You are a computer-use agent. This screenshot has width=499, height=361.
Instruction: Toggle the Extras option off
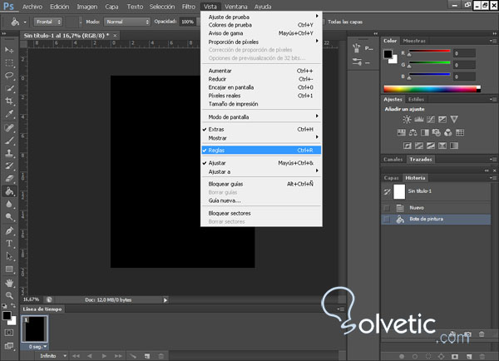pyautogui.click(x=217, y=130)
